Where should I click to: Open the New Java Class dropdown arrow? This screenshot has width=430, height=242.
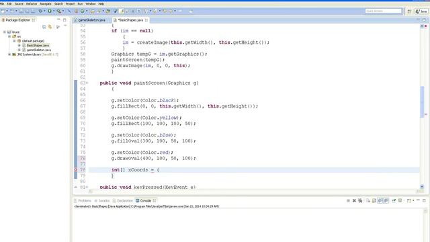(x=87, y=11)
